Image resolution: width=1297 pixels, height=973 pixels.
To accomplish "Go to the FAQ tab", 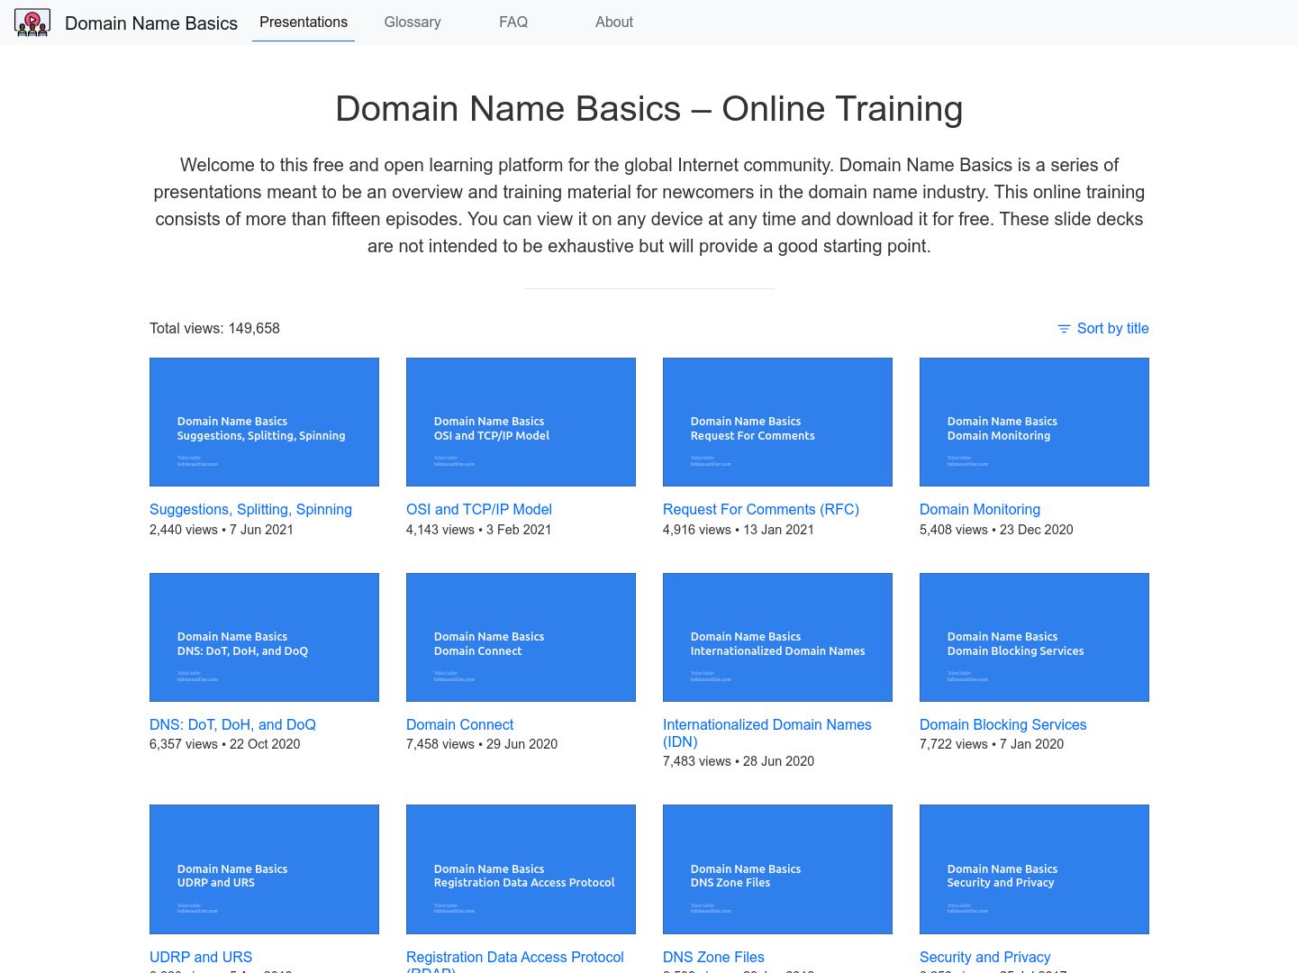I will pos(513,22).
